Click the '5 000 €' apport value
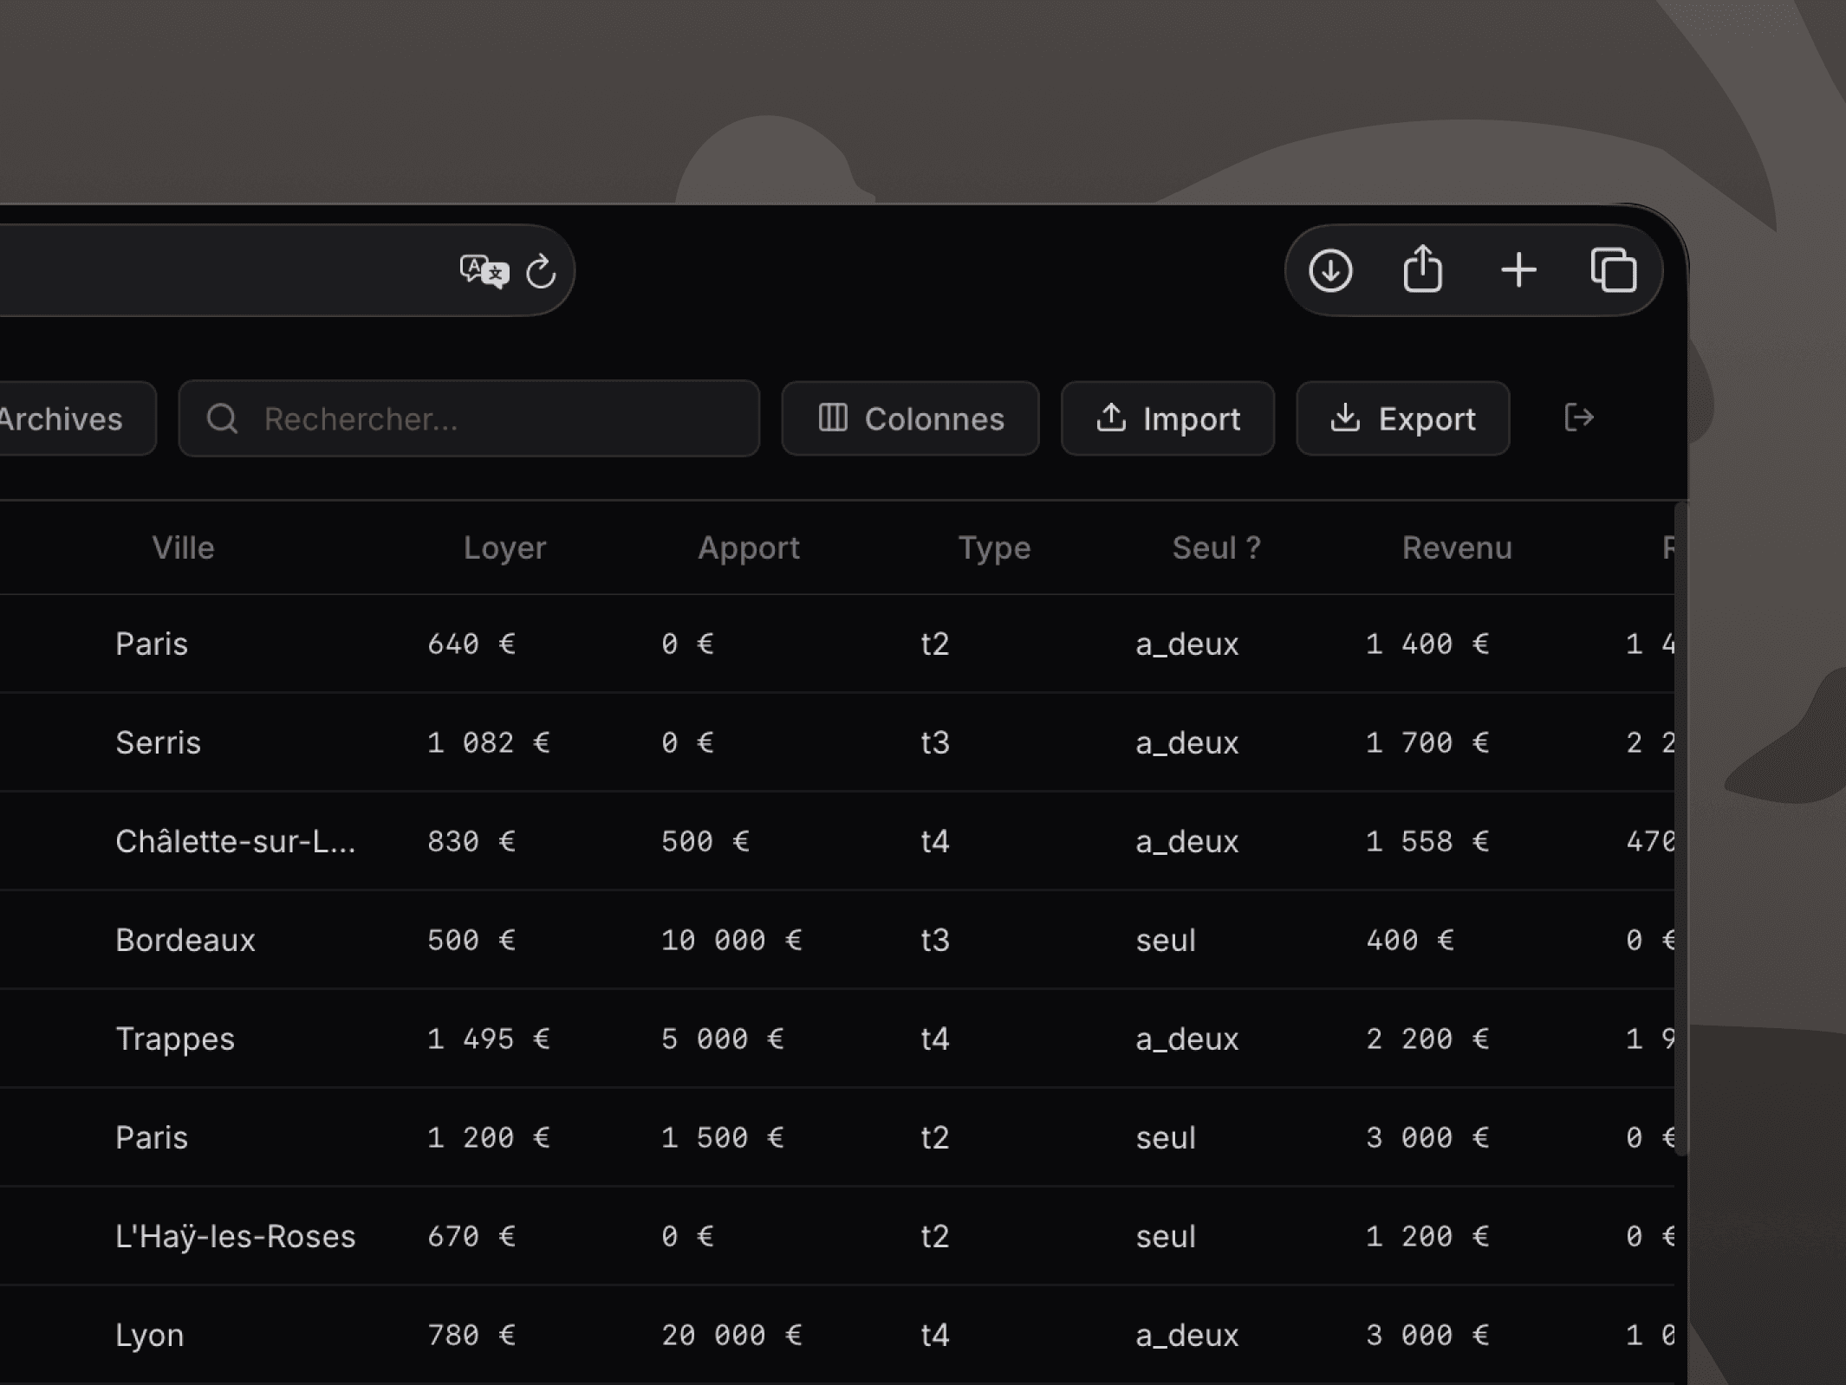 pyautogui.click(x=723, y=1039)
